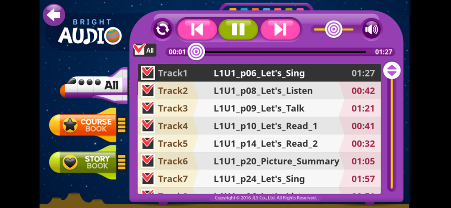451x208 pixels.
Task: Uncheck the Track1 checkbox
Action: tap(148, 73)
